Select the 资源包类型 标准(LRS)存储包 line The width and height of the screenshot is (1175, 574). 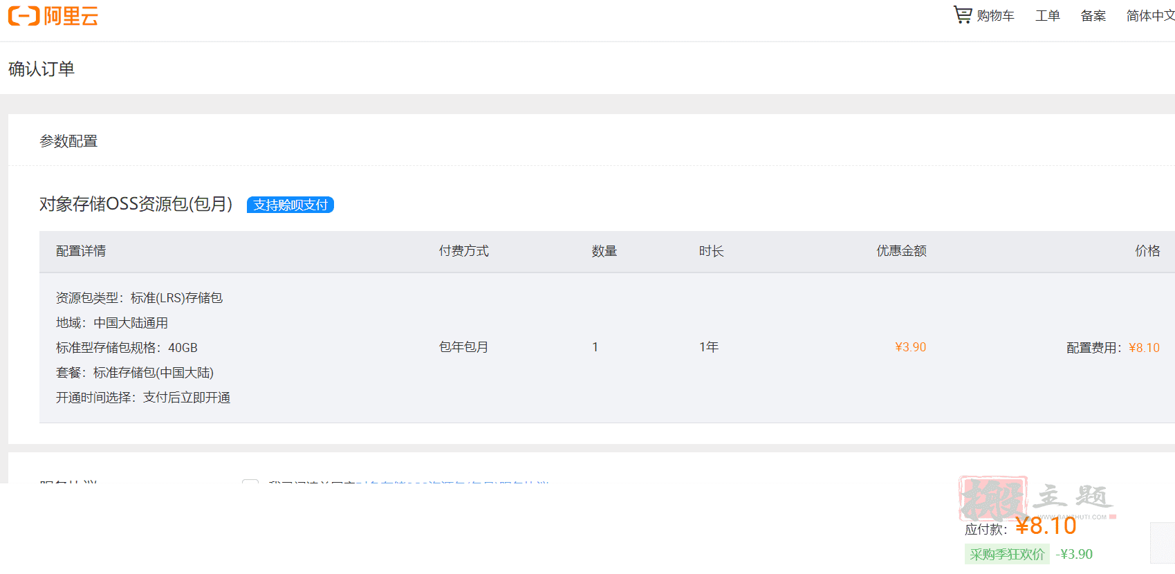[139, 298]
